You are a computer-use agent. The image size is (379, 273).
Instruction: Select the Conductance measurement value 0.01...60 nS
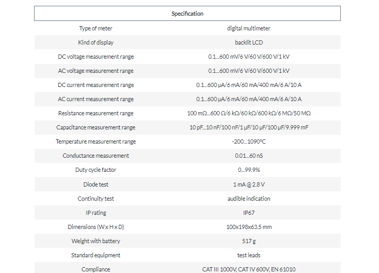[248, 156]
